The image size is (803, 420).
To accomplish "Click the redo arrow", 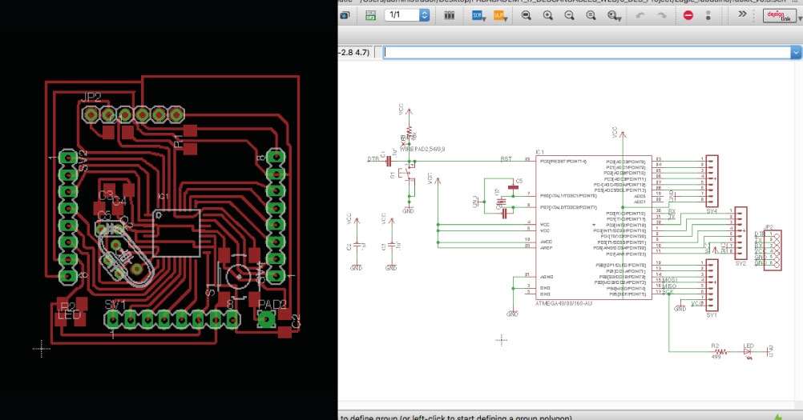I will [662, 16].
